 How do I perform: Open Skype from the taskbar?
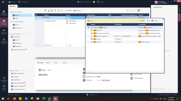click(x=26, y=98)
